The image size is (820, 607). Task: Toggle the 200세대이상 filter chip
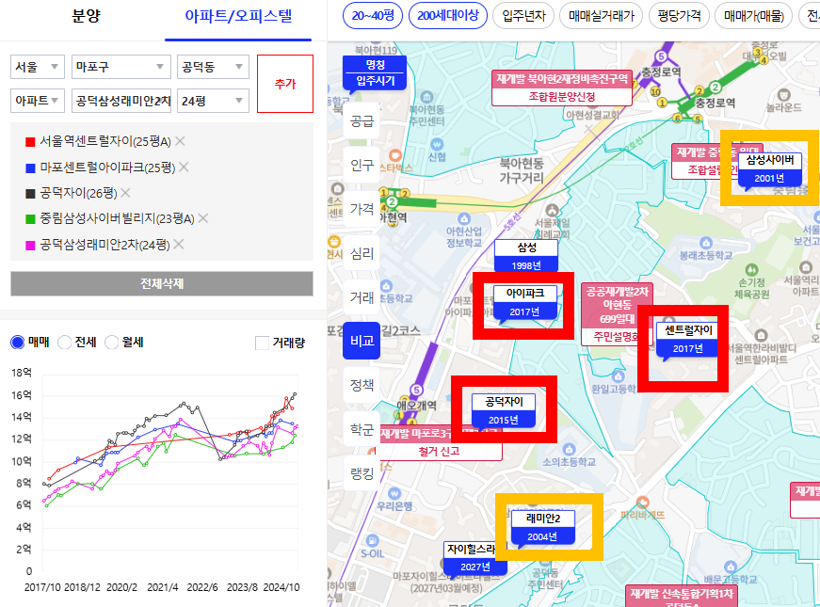pyautogui.click(x=447, y=16)
